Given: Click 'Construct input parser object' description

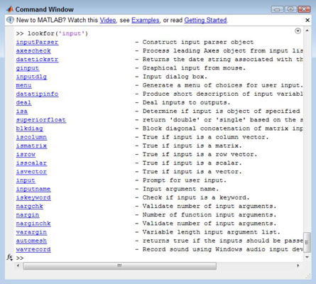Looking at the screenshot, I should click(x=198, y=42).
